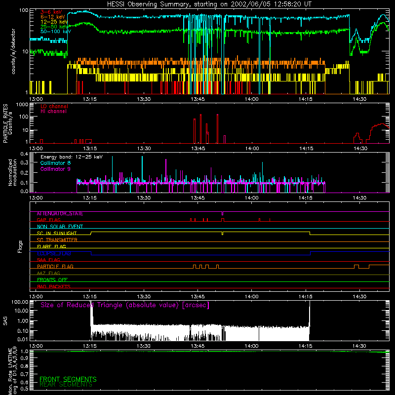Click the 'counts/s/detector' axis label

[x=13, y=51]
